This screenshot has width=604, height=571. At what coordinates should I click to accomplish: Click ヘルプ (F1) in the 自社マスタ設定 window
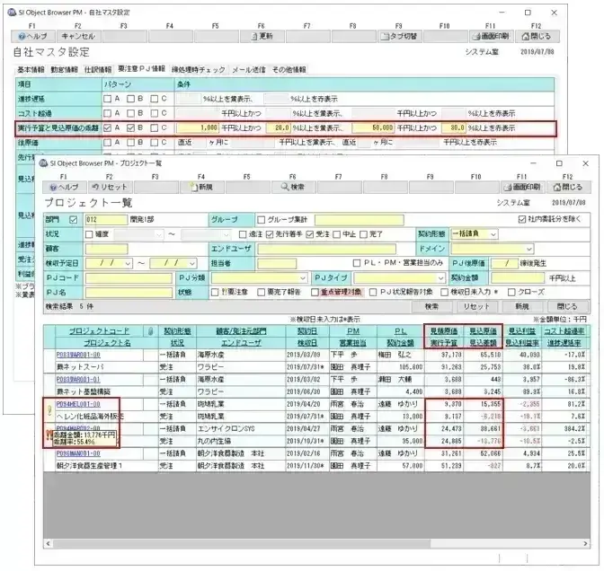32,36
